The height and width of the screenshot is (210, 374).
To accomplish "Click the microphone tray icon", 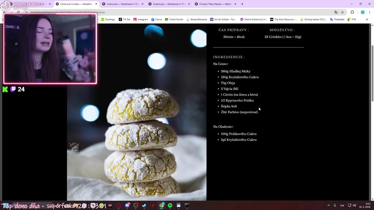I will [x=335, y=205].
